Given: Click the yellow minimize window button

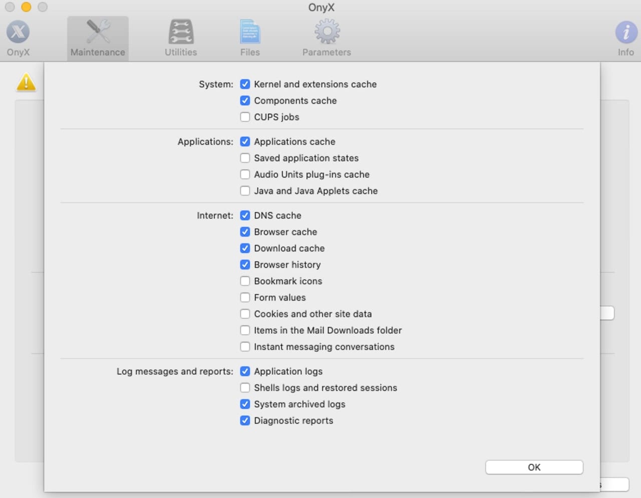Looking at the screenshot, I should pos(26,7).
